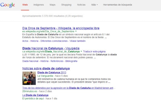This screenshot has height=104, width=161.
Task: Open Diada Nacional de Catalunya Viquipèdia result
Action: pyautogui.click(x=51, y=48)
